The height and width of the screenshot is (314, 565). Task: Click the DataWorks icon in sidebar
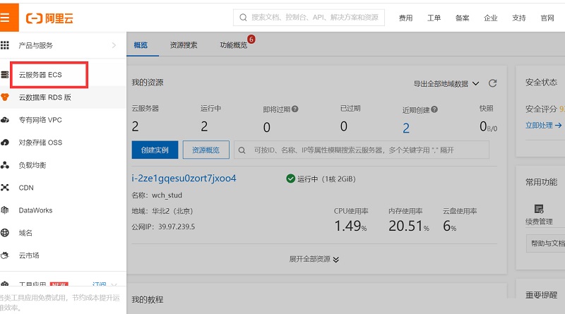pos(5,210)
